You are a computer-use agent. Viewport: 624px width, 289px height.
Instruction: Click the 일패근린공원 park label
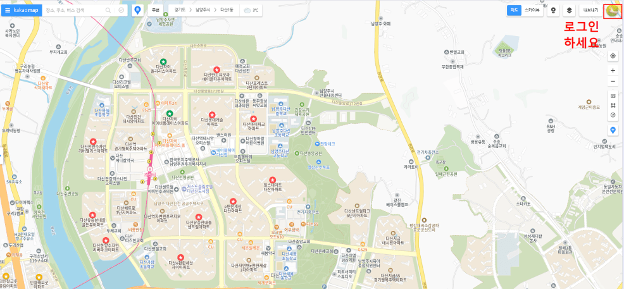click(x=446, y=174)
